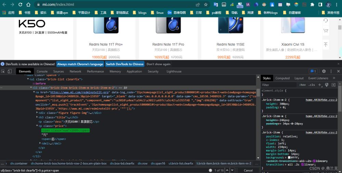Screen dimensions: 342x173
Task: Collapse the ul brick-list clearfix node
Action: 28,79
